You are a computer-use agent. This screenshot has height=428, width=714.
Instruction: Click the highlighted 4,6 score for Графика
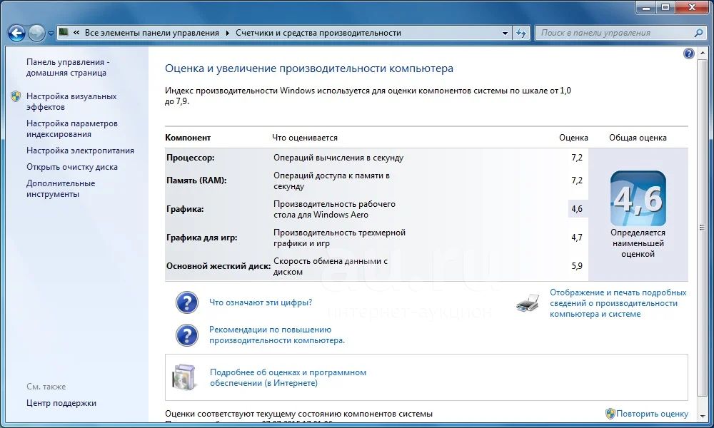(577, 209)
